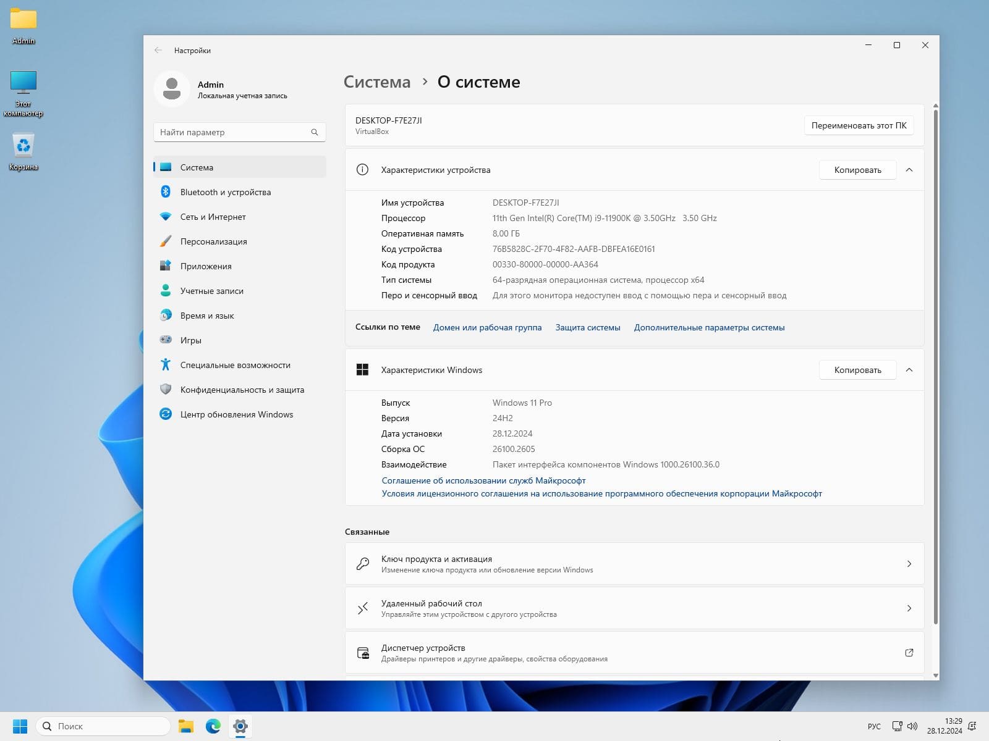Click Система in the breadcrumb header
The height and width of the screenshot is (741, 989).
377,82
